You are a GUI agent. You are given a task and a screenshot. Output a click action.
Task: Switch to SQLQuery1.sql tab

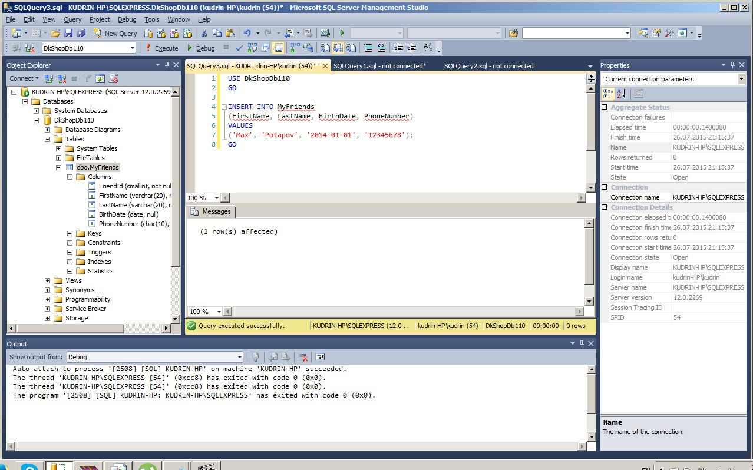point(379,66)
